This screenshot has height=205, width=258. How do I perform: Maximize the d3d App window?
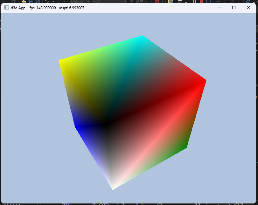(234, 8)
